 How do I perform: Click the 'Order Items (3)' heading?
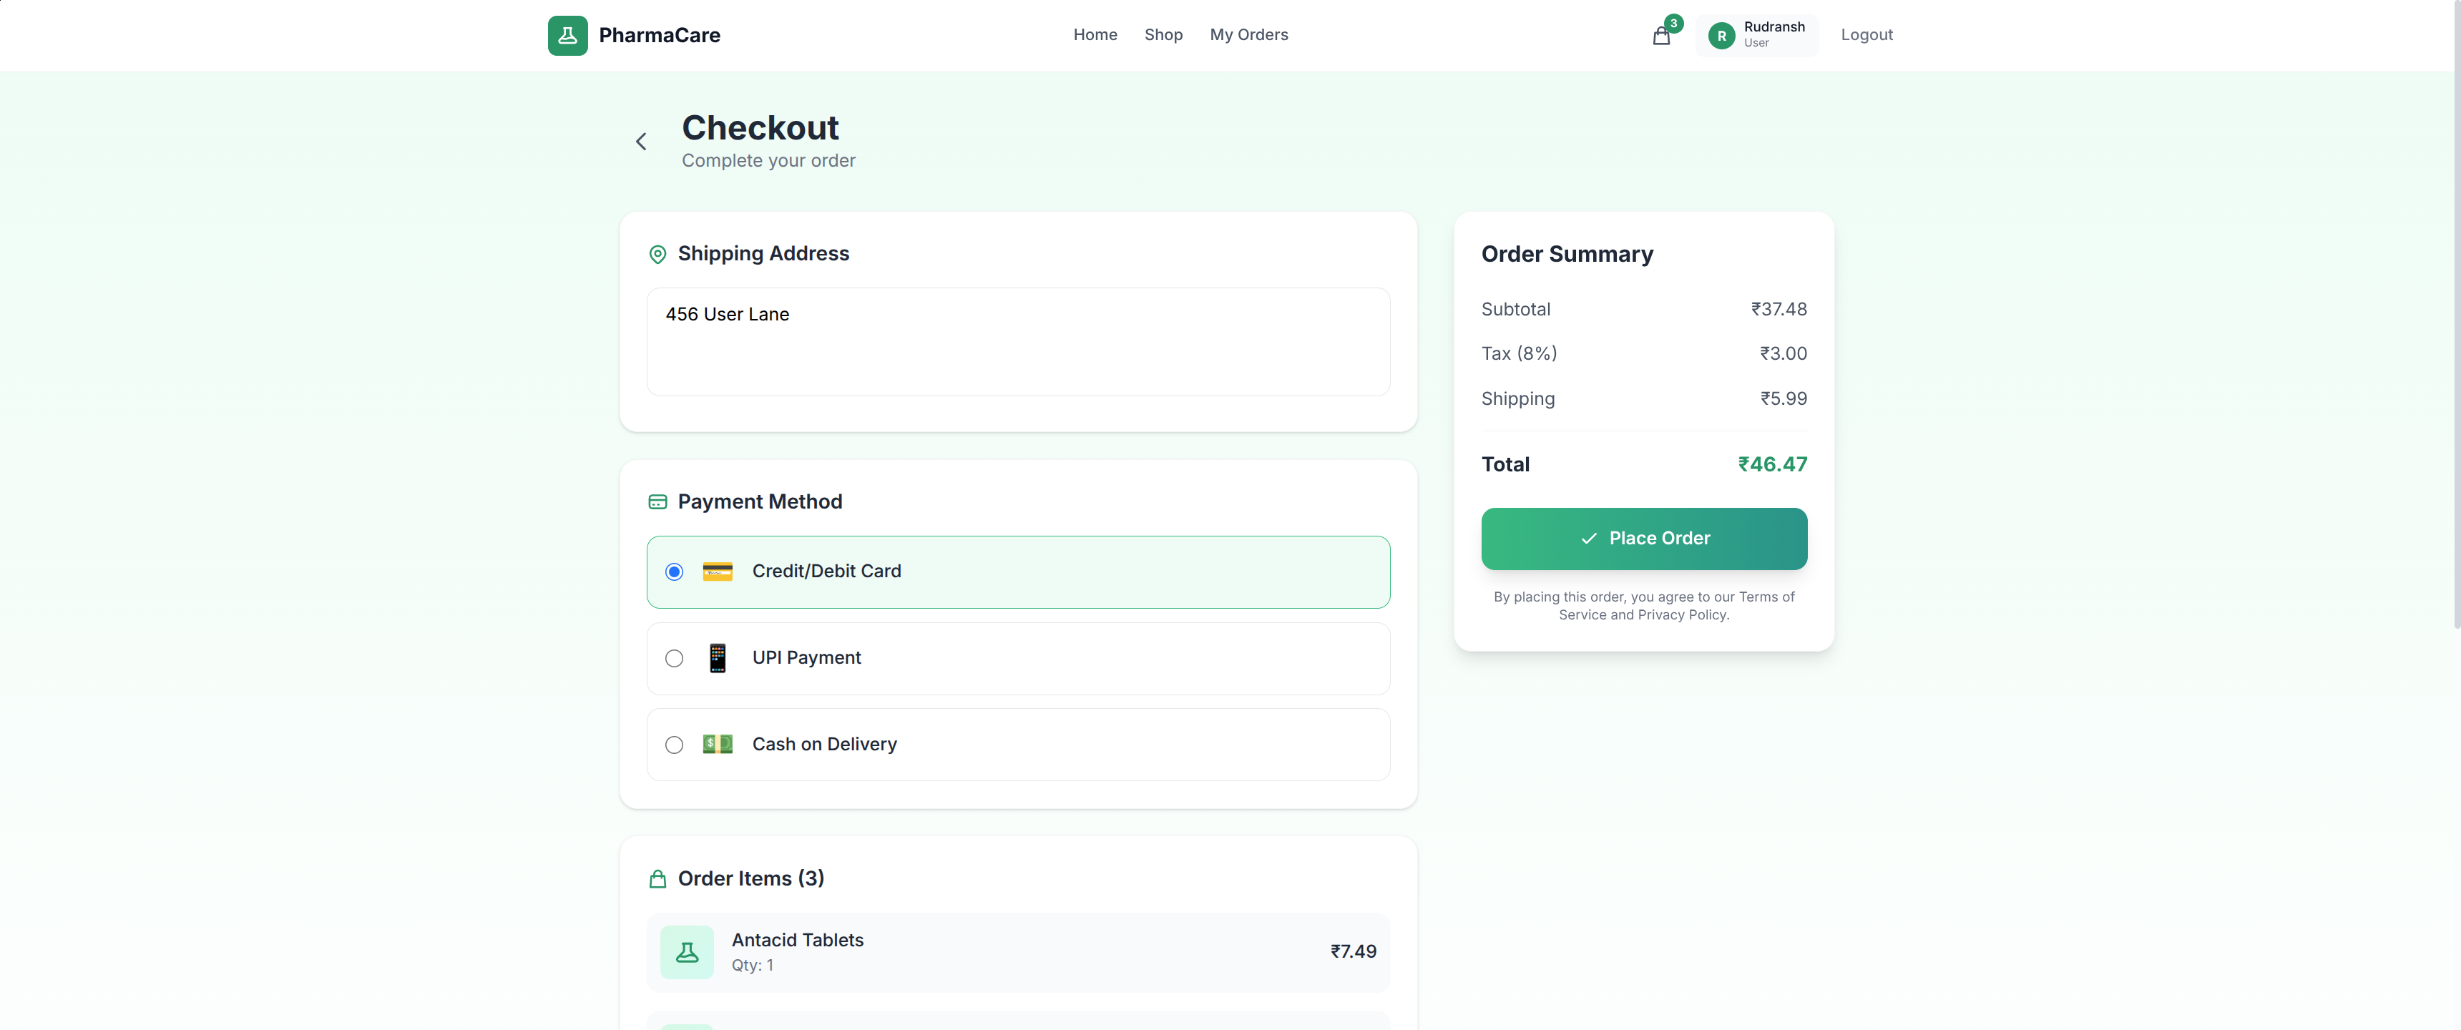point(750,879)
